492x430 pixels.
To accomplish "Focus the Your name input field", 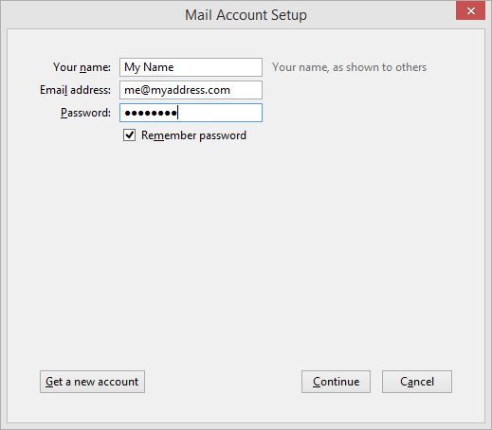I will click(x=191, y=67).
